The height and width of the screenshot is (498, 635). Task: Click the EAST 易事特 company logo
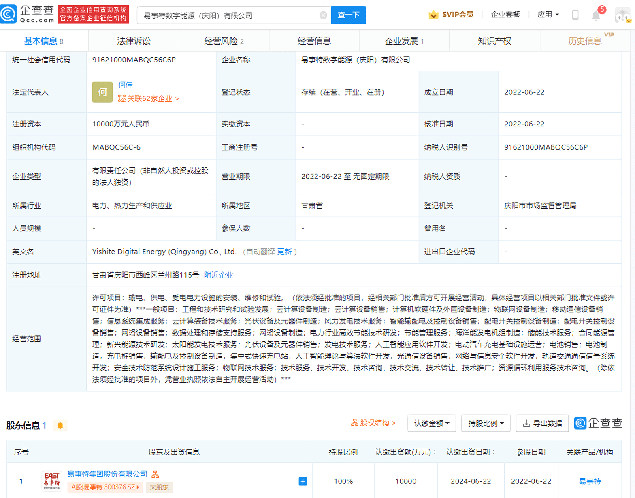tap(52, 481)
